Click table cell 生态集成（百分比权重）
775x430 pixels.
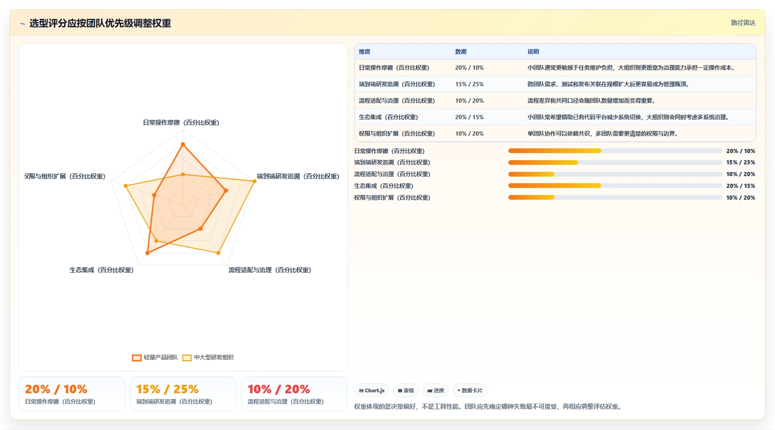[x=388, y=117]
